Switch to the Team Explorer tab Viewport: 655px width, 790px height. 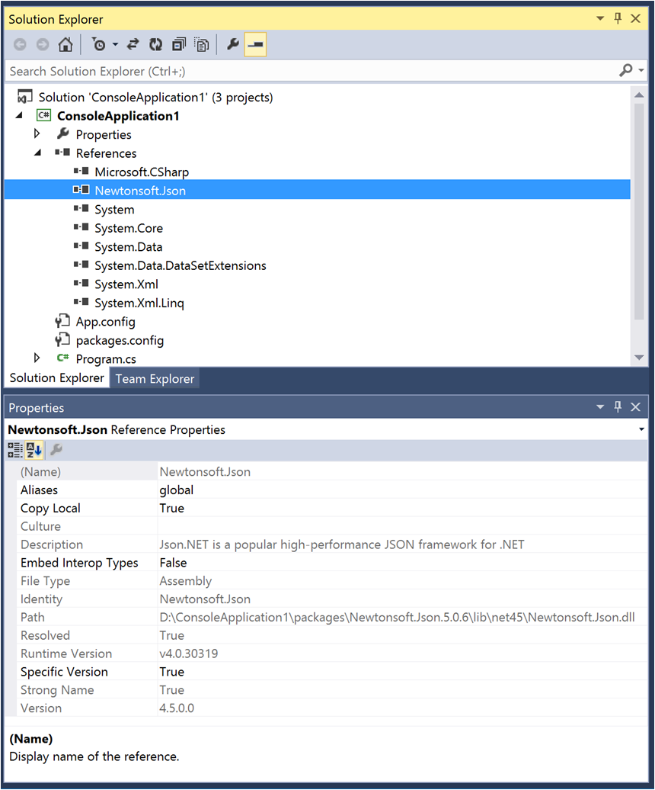(x=155, y=378)
